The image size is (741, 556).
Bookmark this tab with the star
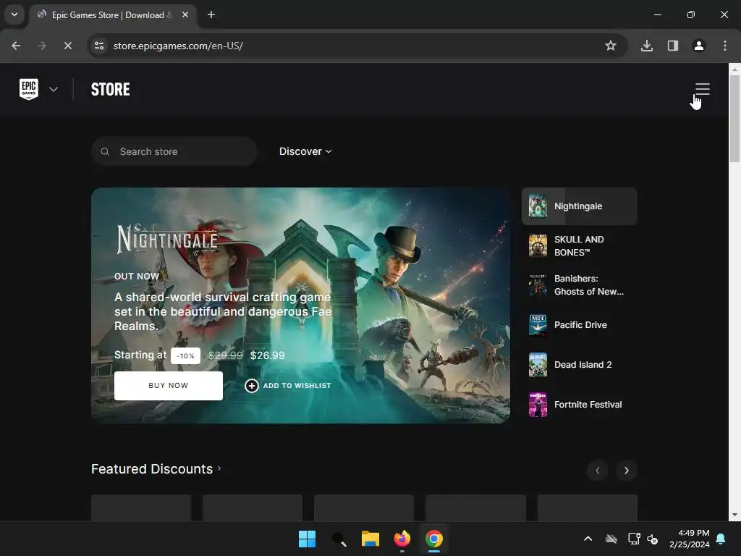point(611,46)
